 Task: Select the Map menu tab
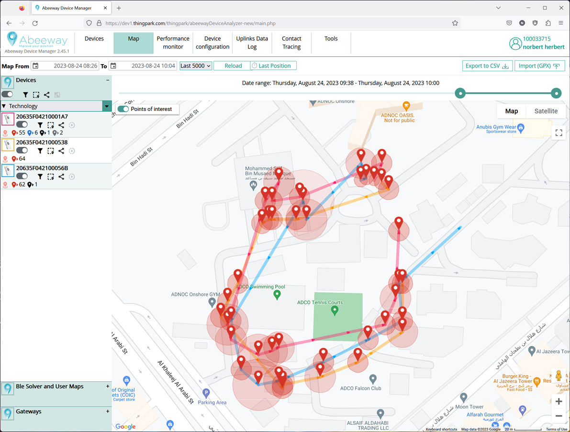134,43
